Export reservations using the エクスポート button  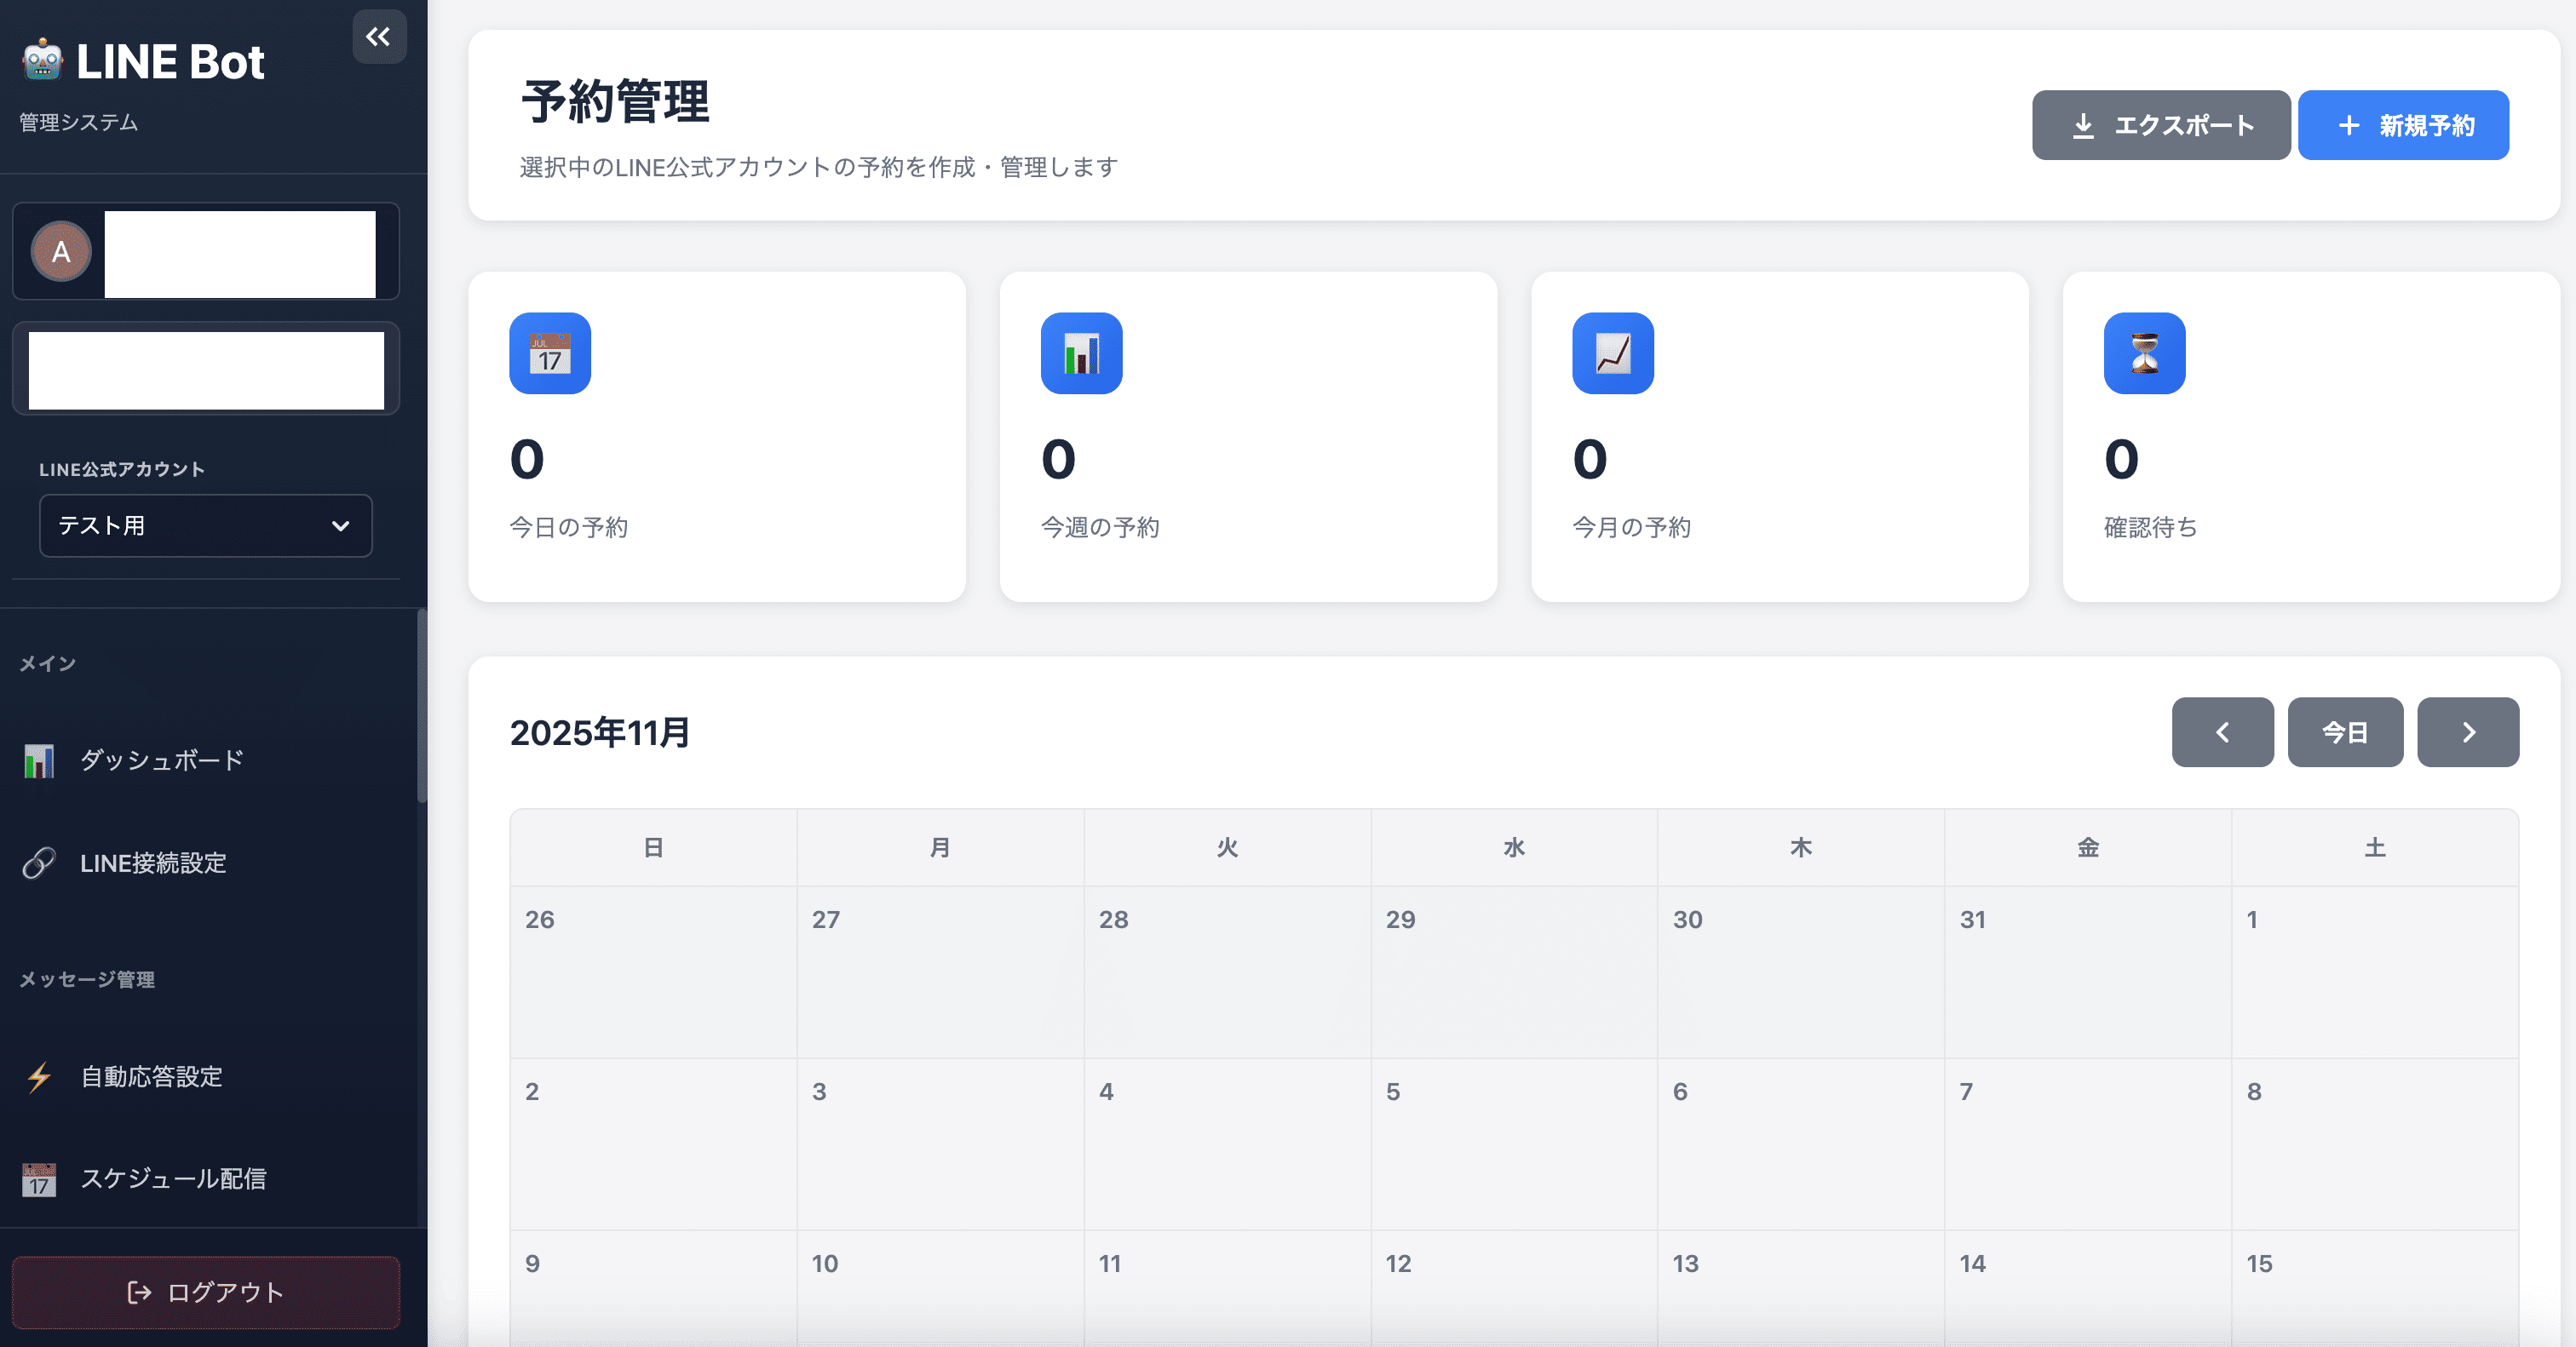point(2161,125)
